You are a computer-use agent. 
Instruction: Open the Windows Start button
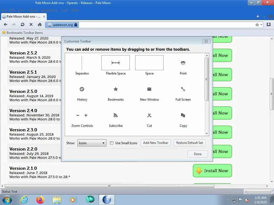[x=7, y=200]
